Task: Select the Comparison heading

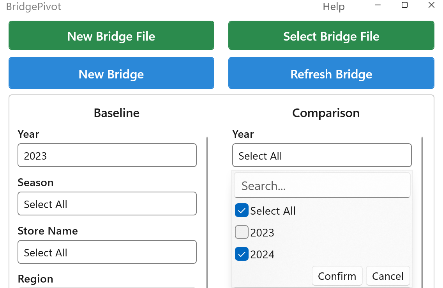Action: pyautogui.click(x=326, y=113)
